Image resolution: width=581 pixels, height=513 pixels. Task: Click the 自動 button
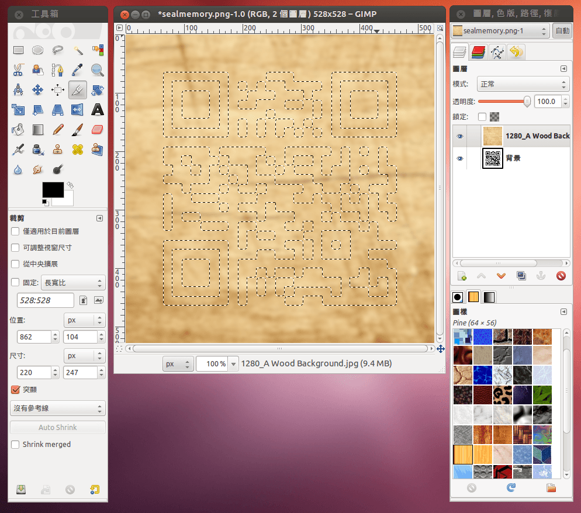[x=562, y=31]
